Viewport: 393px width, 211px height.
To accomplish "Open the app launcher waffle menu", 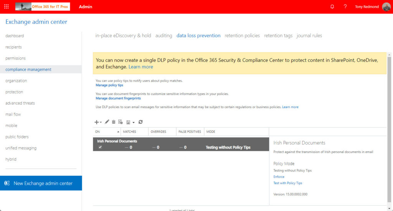I will coord(7,7).
